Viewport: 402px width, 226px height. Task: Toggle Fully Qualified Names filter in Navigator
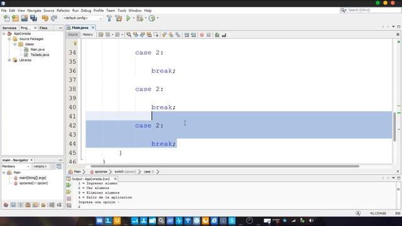pos(43,205)
